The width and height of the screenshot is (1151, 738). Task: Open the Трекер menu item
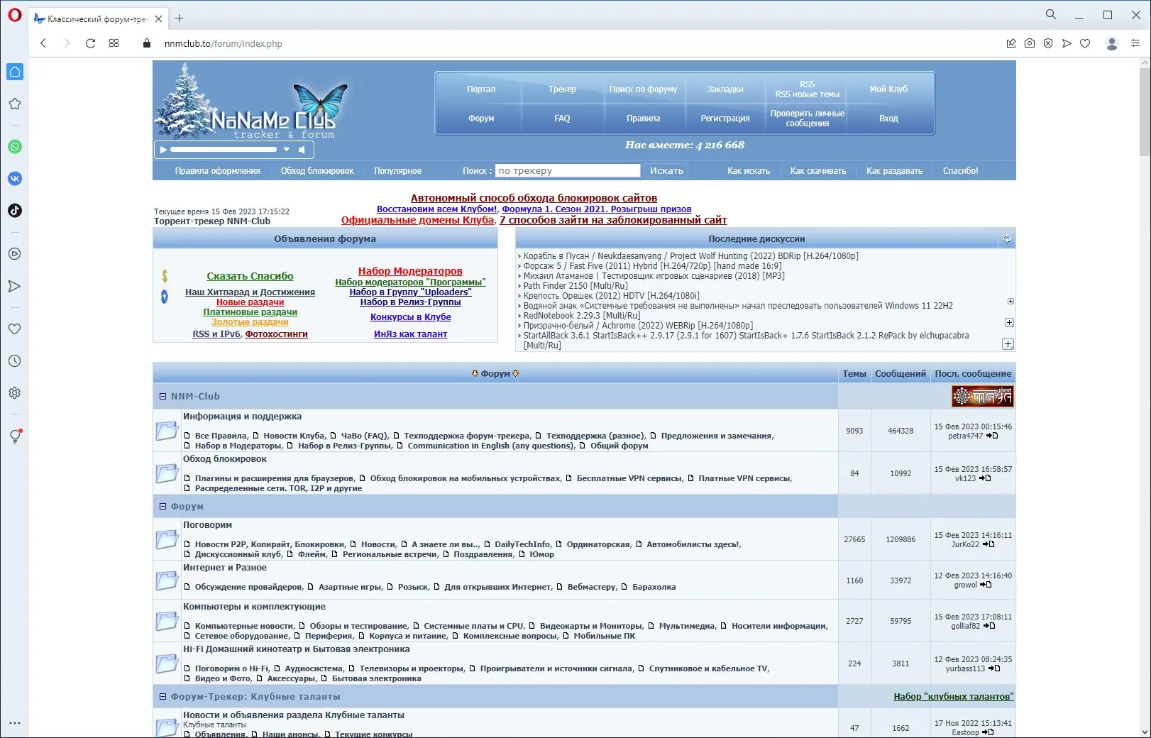click(562, 89)
